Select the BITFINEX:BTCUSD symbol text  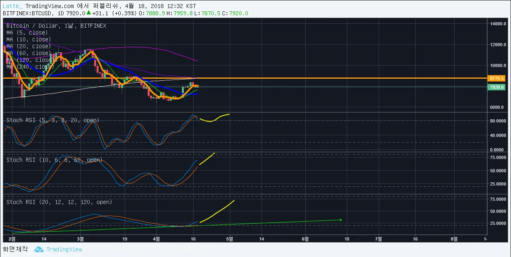27,13
